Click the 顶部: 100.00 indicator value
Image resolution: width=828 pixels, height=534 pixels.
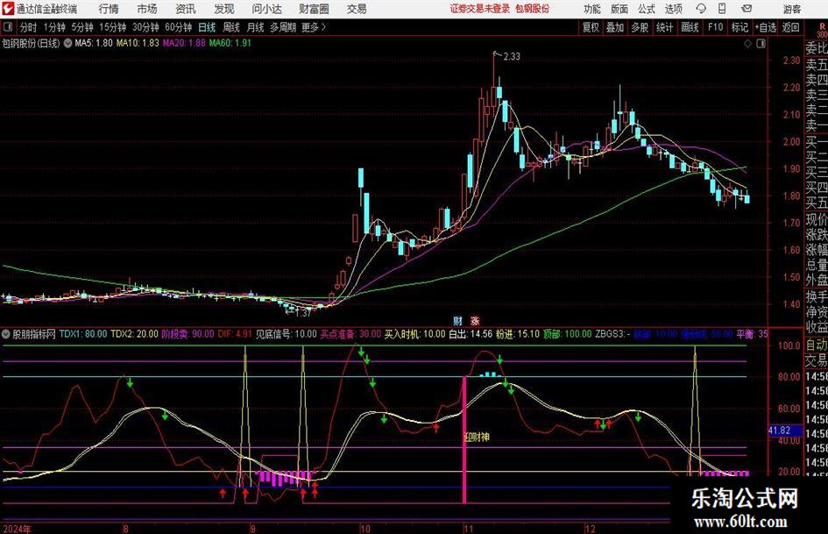pyautogui.click(x=567, y=334)
